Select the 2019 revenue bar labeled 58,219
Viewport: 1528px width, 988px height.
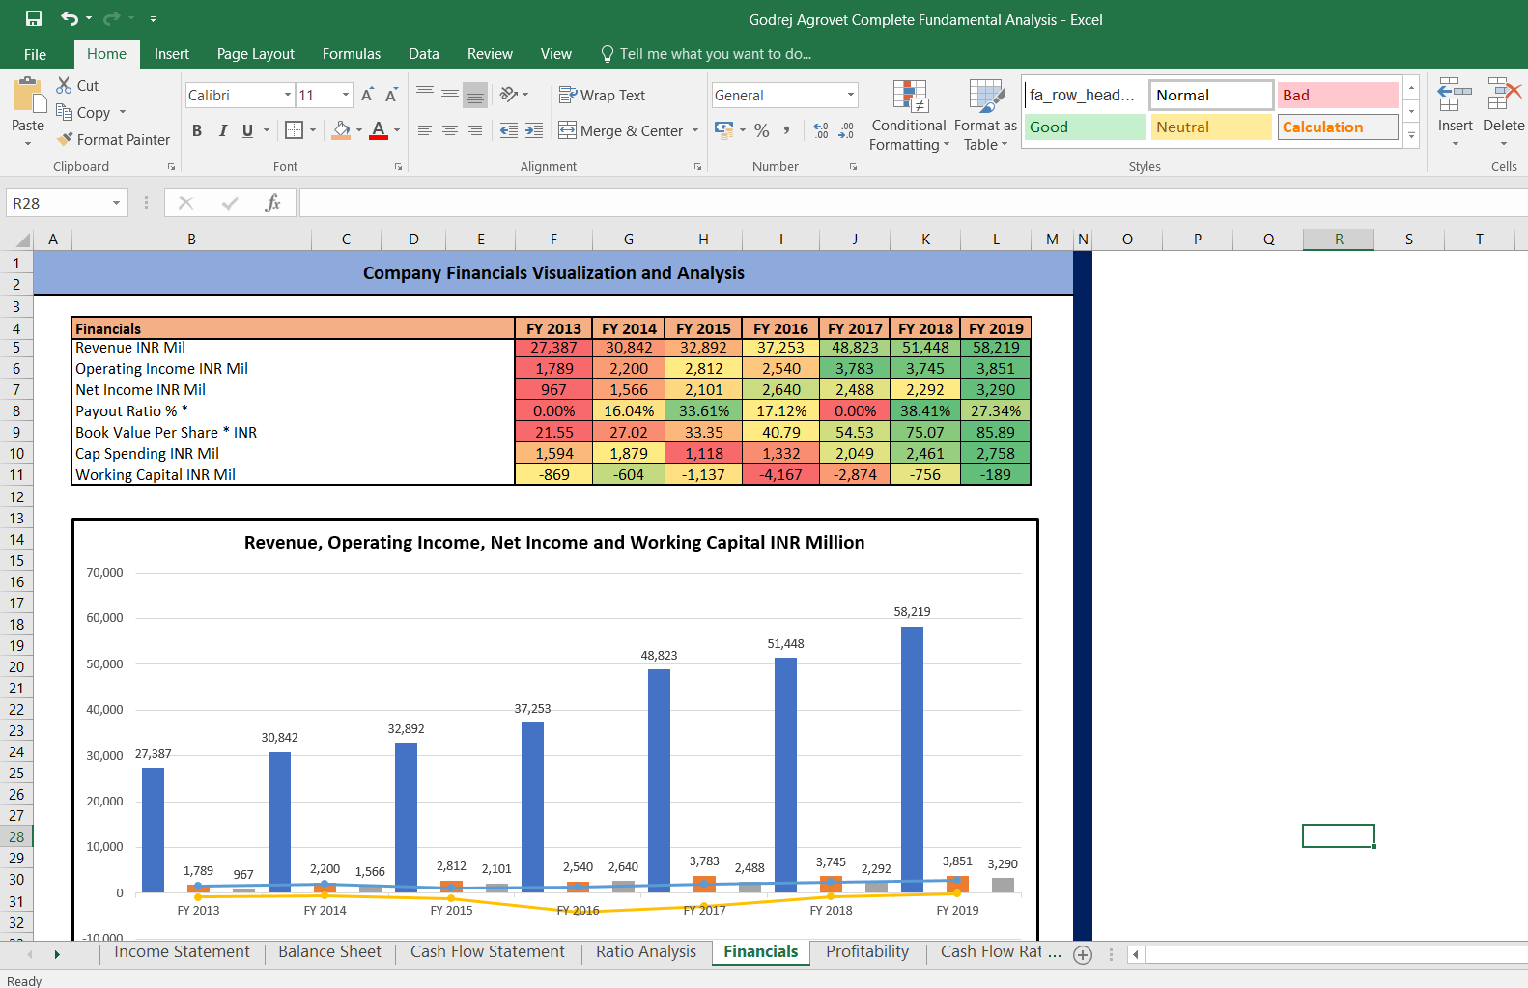tap(912, 759)
